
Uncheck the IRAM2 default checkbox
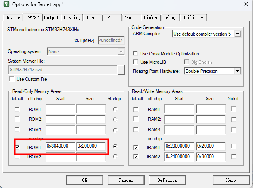(136, 156)
